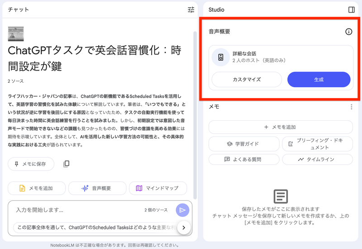Click メモに保存 button
The image size is (362, 249).
[31, 164]
